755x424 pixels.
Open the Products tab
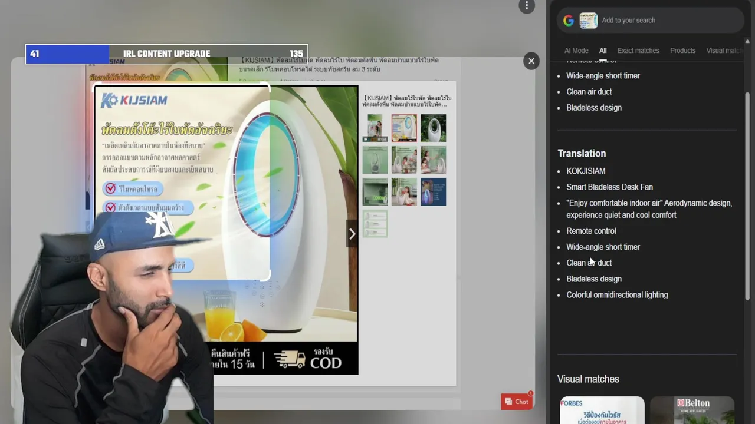tap(682, 51)
